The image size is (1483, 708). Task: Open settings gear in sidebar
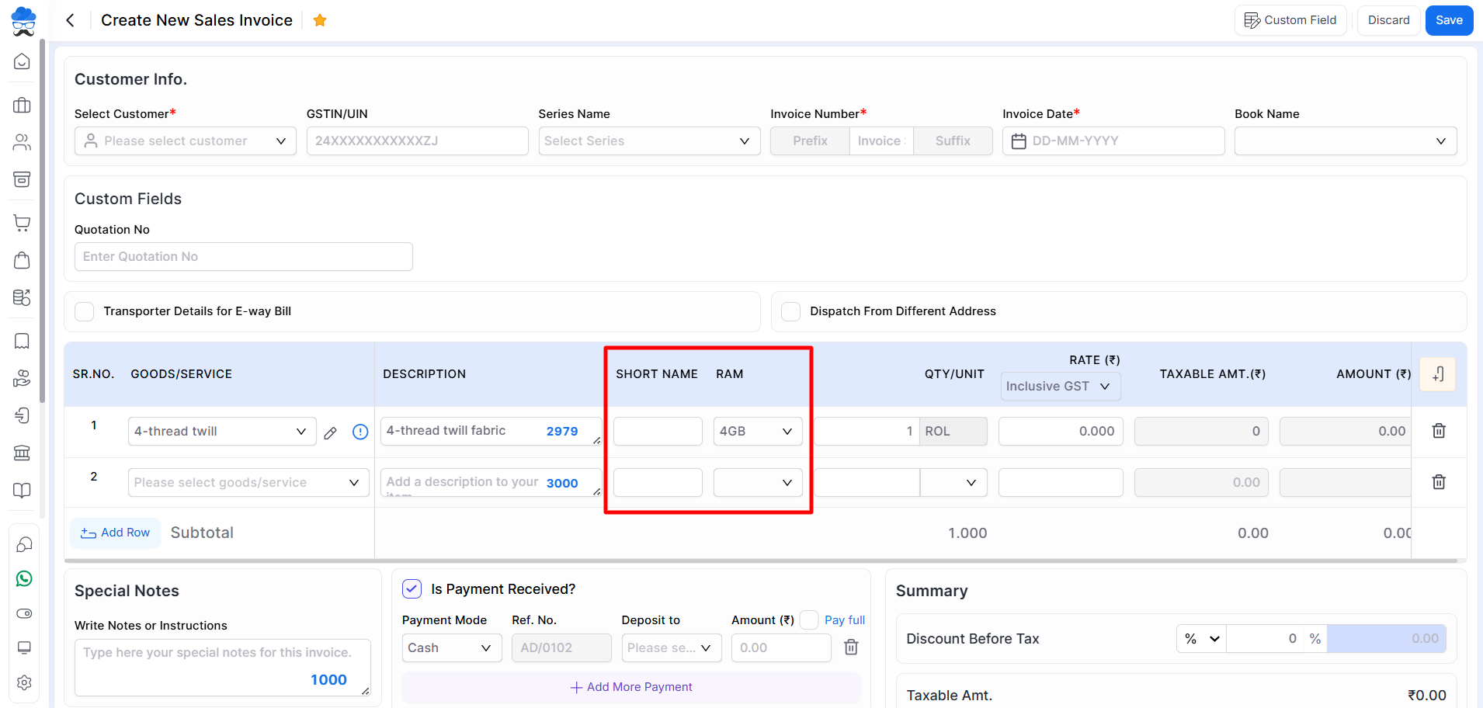click(24, 682)
